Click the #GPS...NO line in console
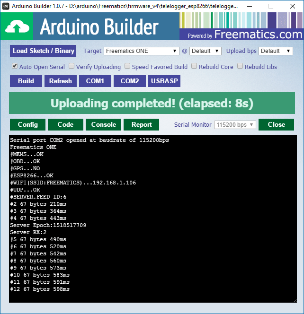This screenshot has height=314, width=304. point(25,168)
